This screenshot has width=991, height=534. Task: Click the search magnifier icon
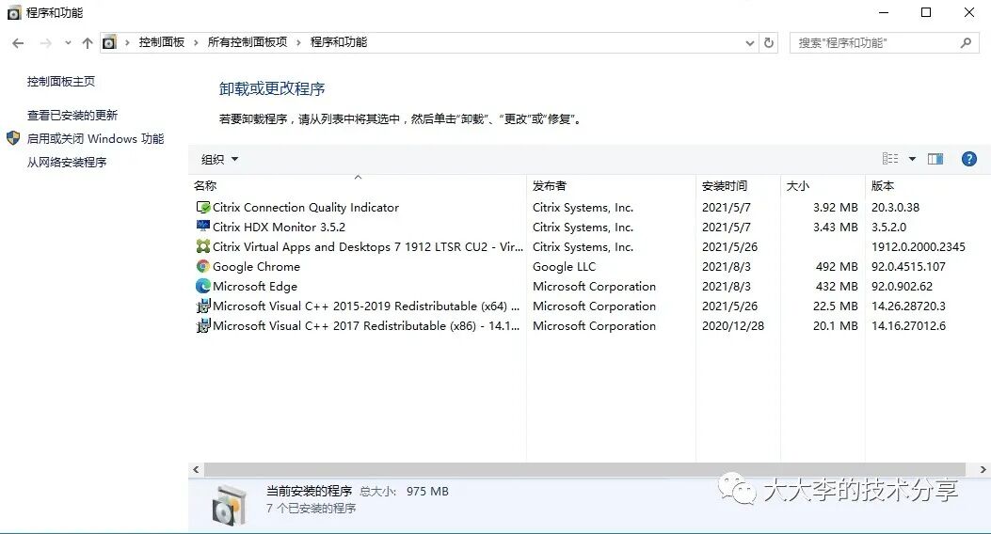[966, 43]
